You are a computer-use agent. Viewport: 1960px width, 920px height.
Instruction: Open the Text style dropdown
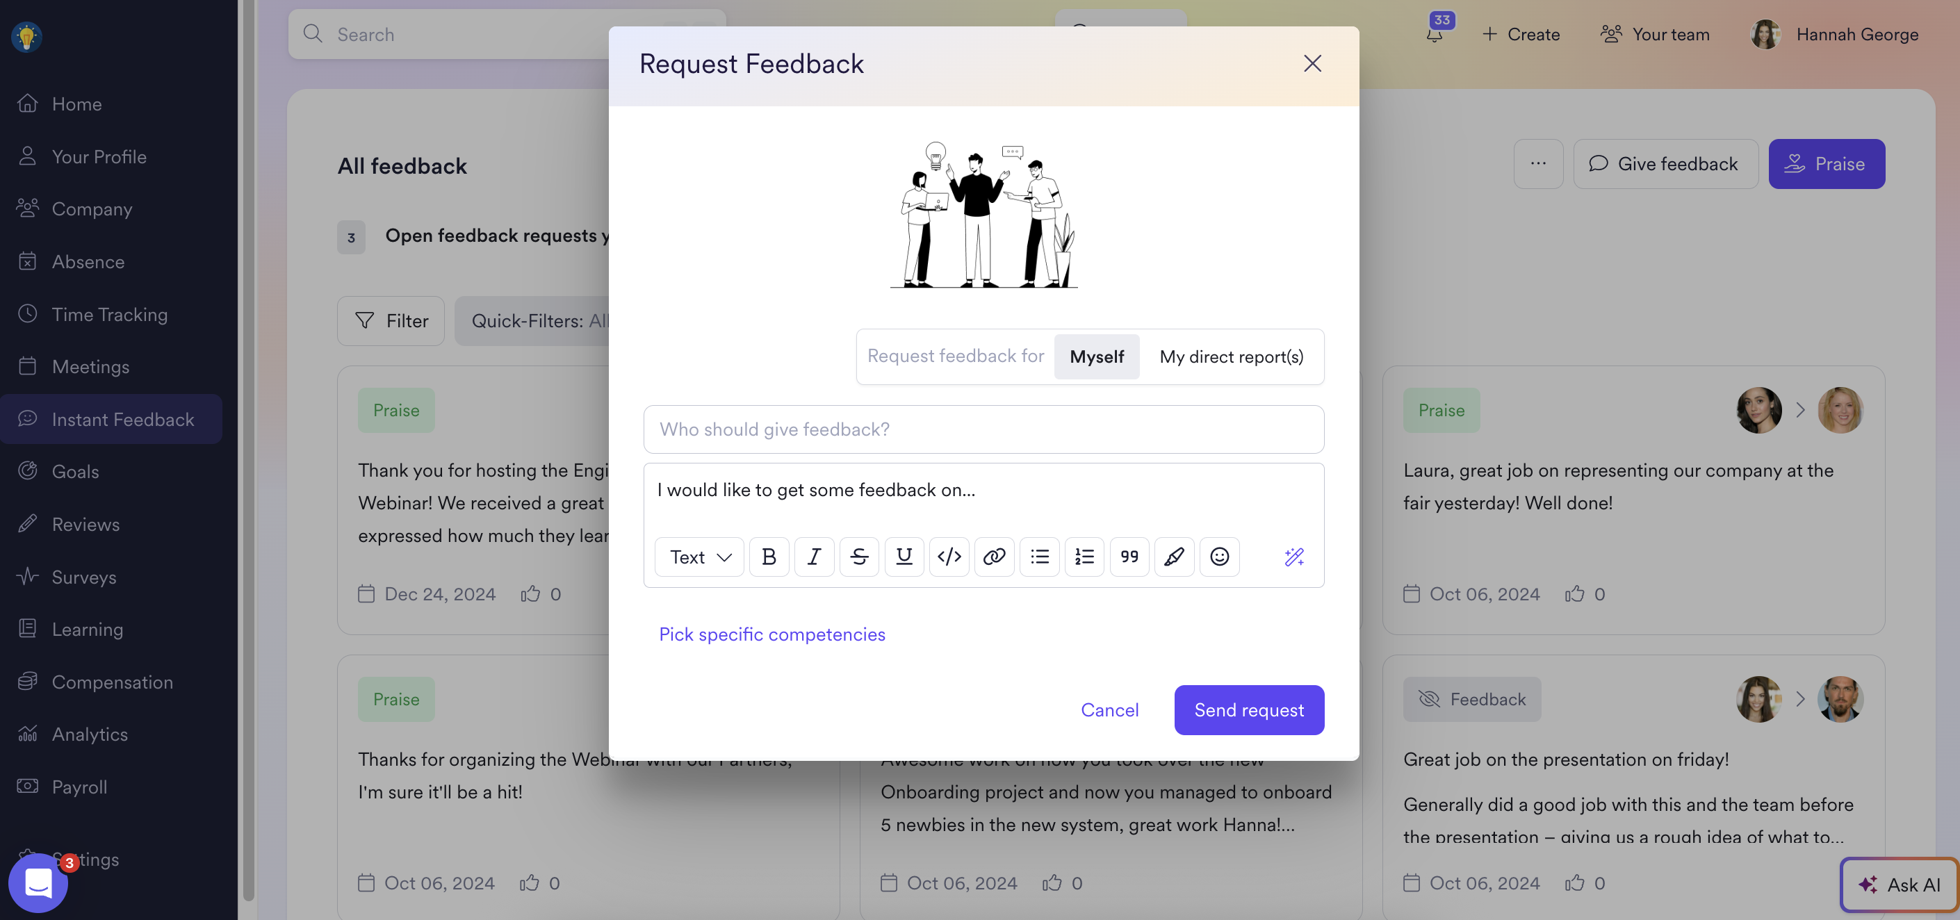699,557
